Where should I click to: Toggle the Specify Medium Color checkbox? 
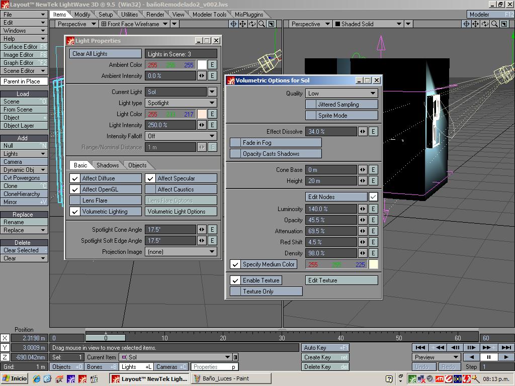[235, 264]
